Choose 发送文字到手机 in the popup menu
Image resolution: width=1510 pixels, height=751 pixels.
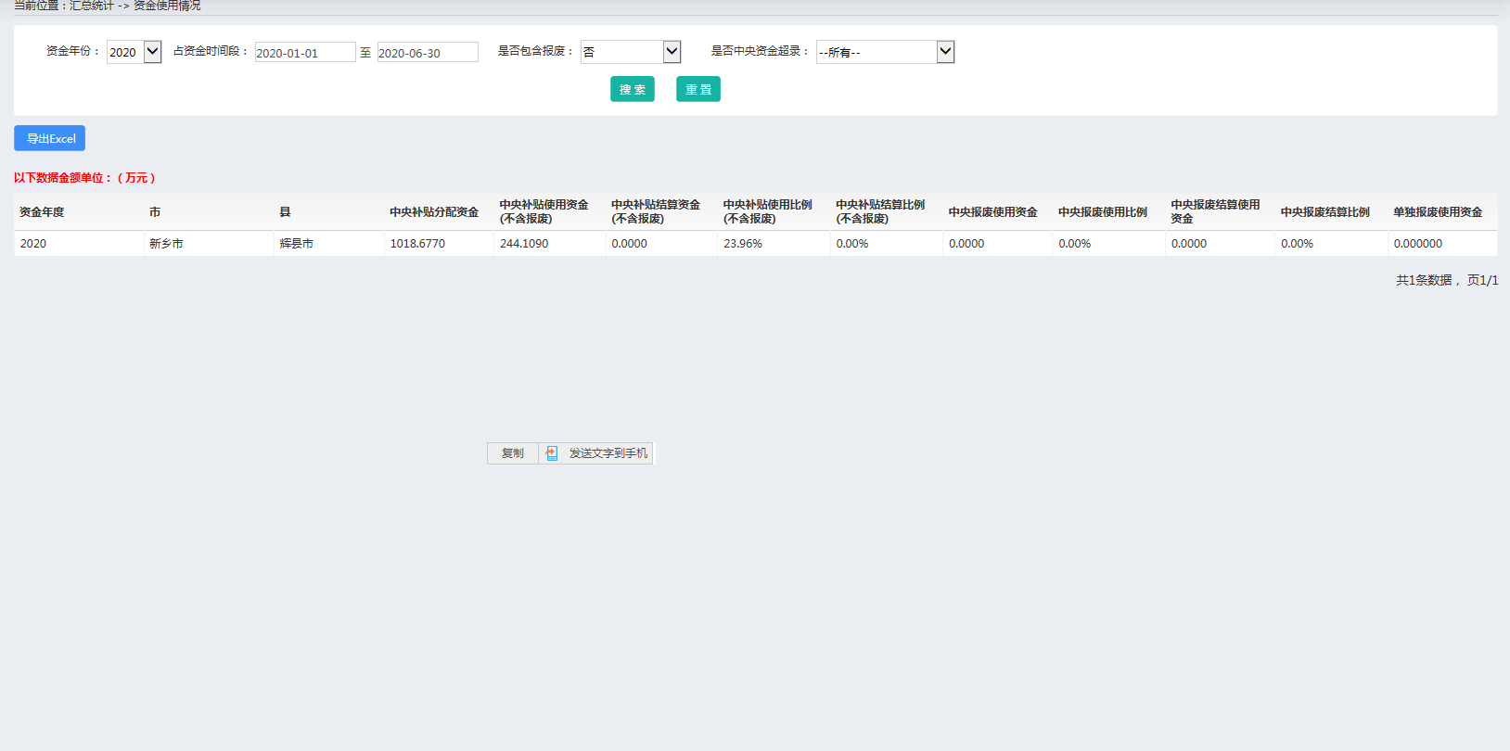608,453
